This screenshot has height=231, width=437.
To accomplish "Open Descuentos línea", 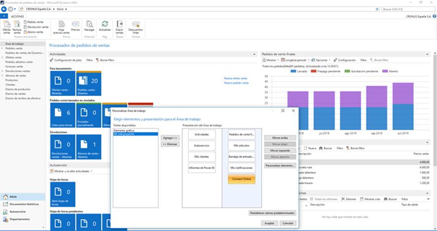I will pos(136,27).
